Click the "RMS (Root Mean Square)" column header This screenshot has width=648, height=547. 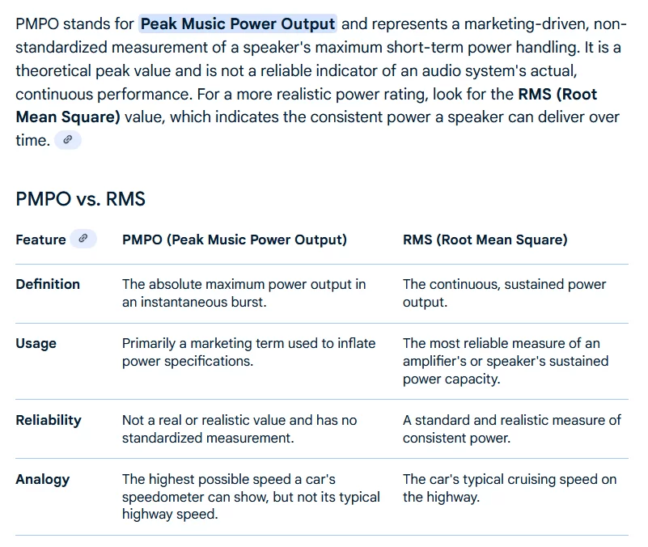[485, 240]
